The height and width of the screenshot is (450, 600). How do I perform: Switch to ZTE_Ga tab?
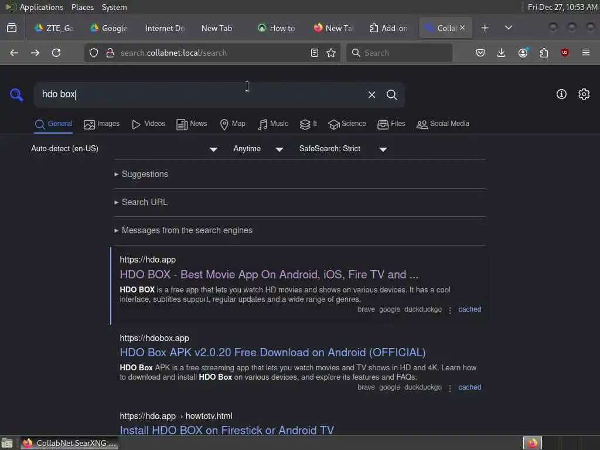[x=54, y=28]
